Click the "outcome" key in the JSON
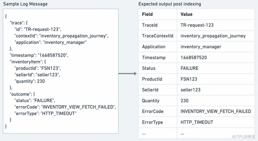The width and height of the screenshot is (258, 141). 20,94
